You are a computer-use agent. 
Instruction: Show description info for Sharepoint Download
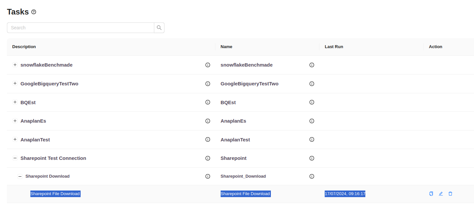pos(208,176)
